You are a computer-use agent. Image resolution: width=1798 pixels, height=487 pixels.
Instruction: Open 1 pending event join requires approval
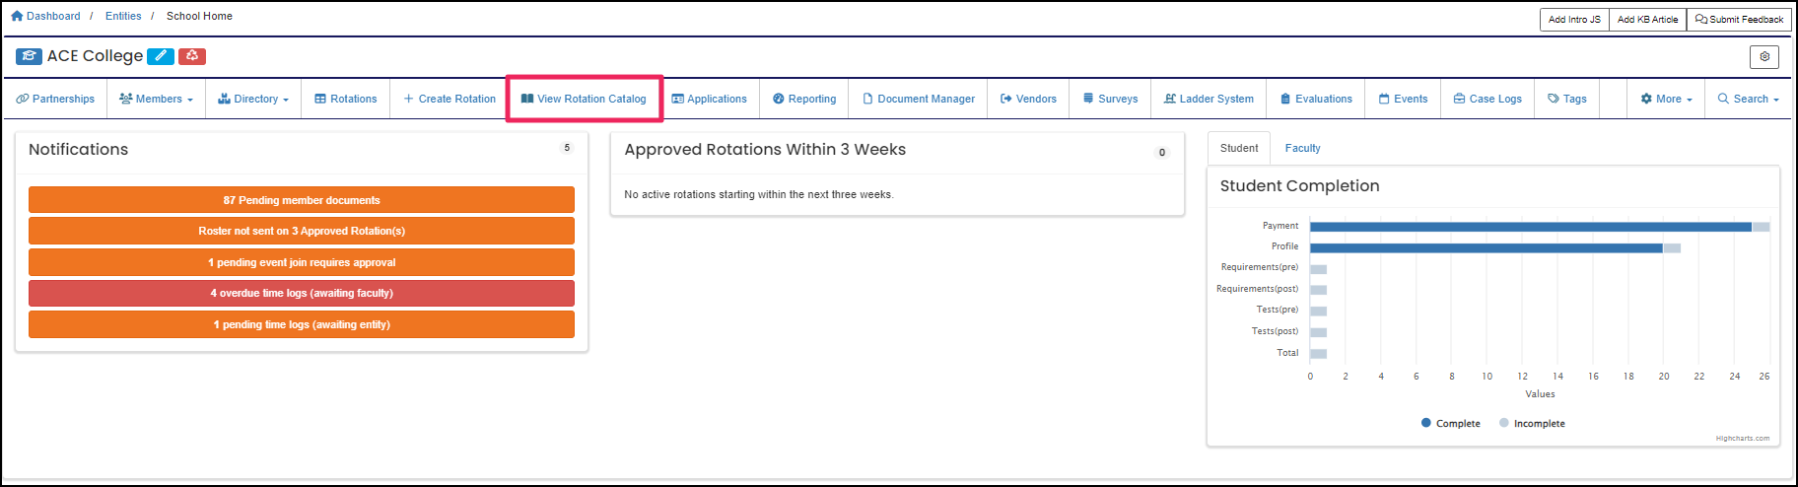tap(302, 262)
